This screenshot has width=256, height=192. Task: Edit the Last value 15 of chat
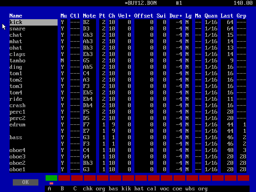tap(227, 35)
